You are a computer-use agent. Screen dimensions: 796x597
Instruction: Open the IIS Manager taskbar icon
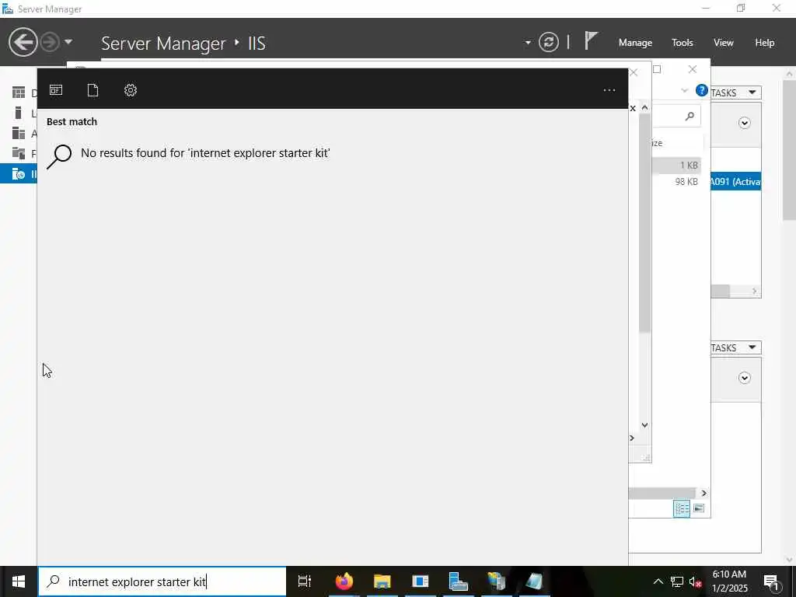496,581
